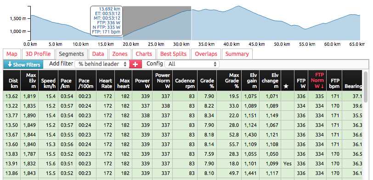Screen dimensions: 373x180
Task: Click elevation gain cell '1,441'
Action: click(250, 173)
